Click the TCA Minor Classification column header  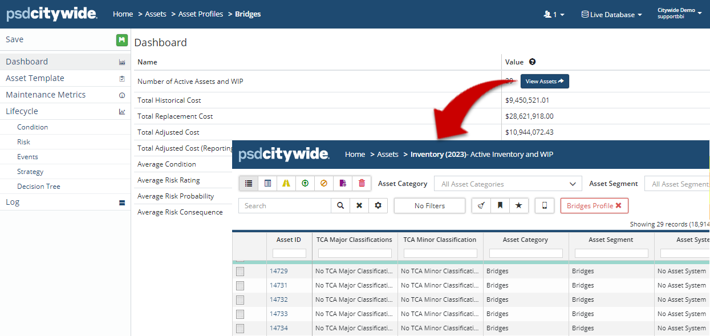[440, 240]
